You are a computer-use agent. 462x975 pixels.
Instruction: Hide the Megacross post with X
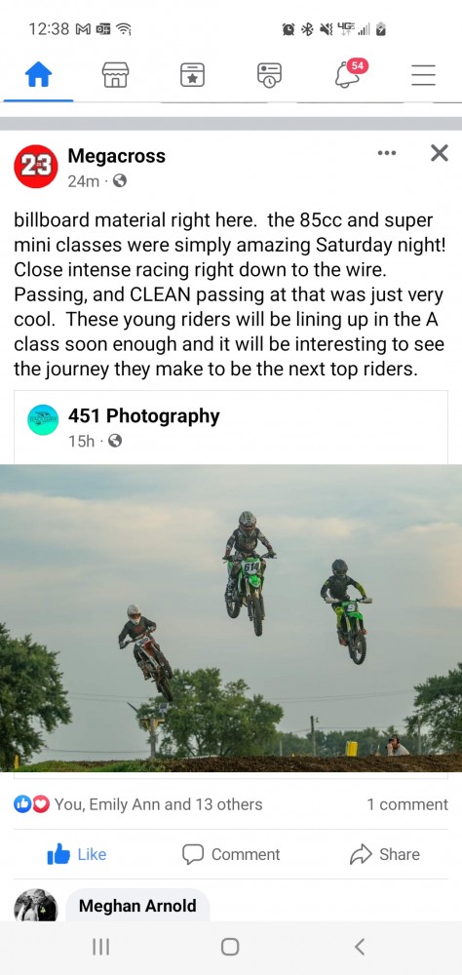tap(440, 153)
